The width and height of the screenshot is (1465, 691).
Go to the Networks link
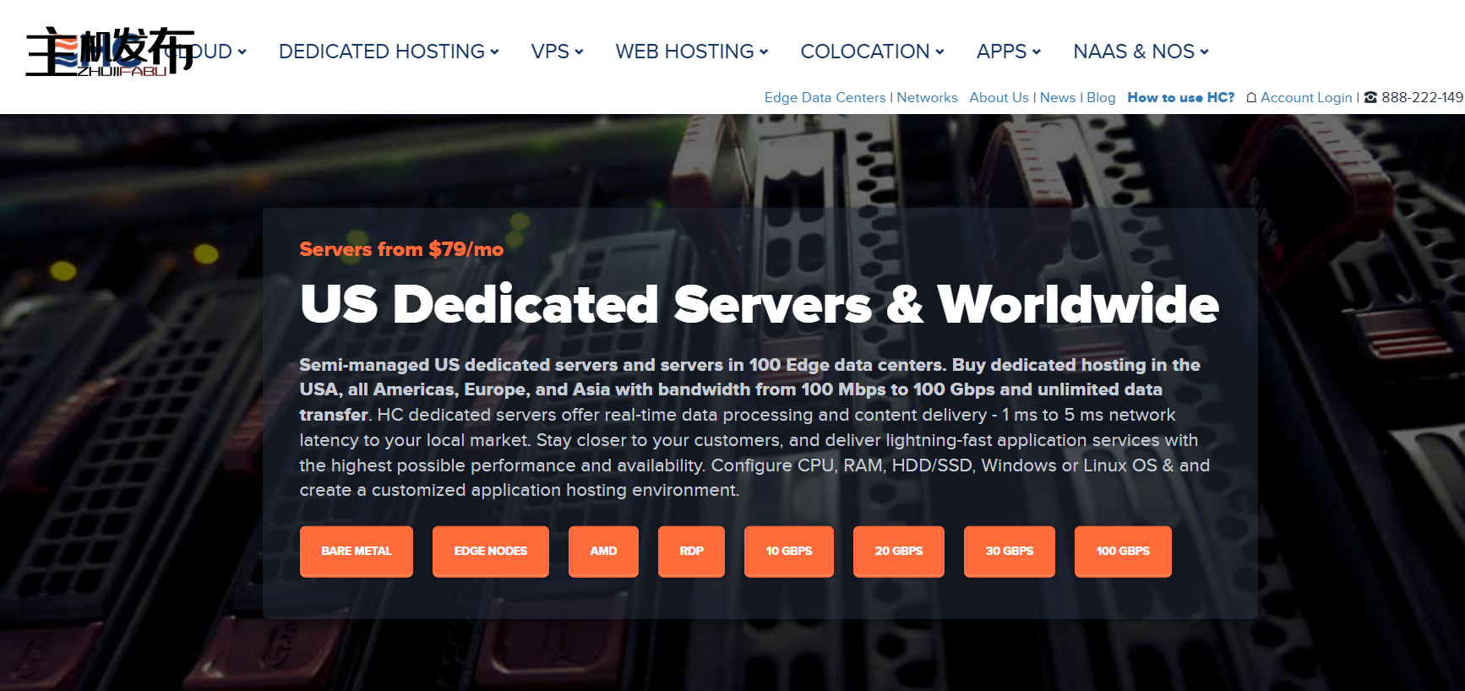(x=927, y=98)
